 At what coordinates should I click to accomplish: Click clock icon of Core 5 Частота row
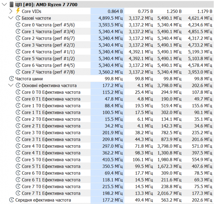(18, 58)
